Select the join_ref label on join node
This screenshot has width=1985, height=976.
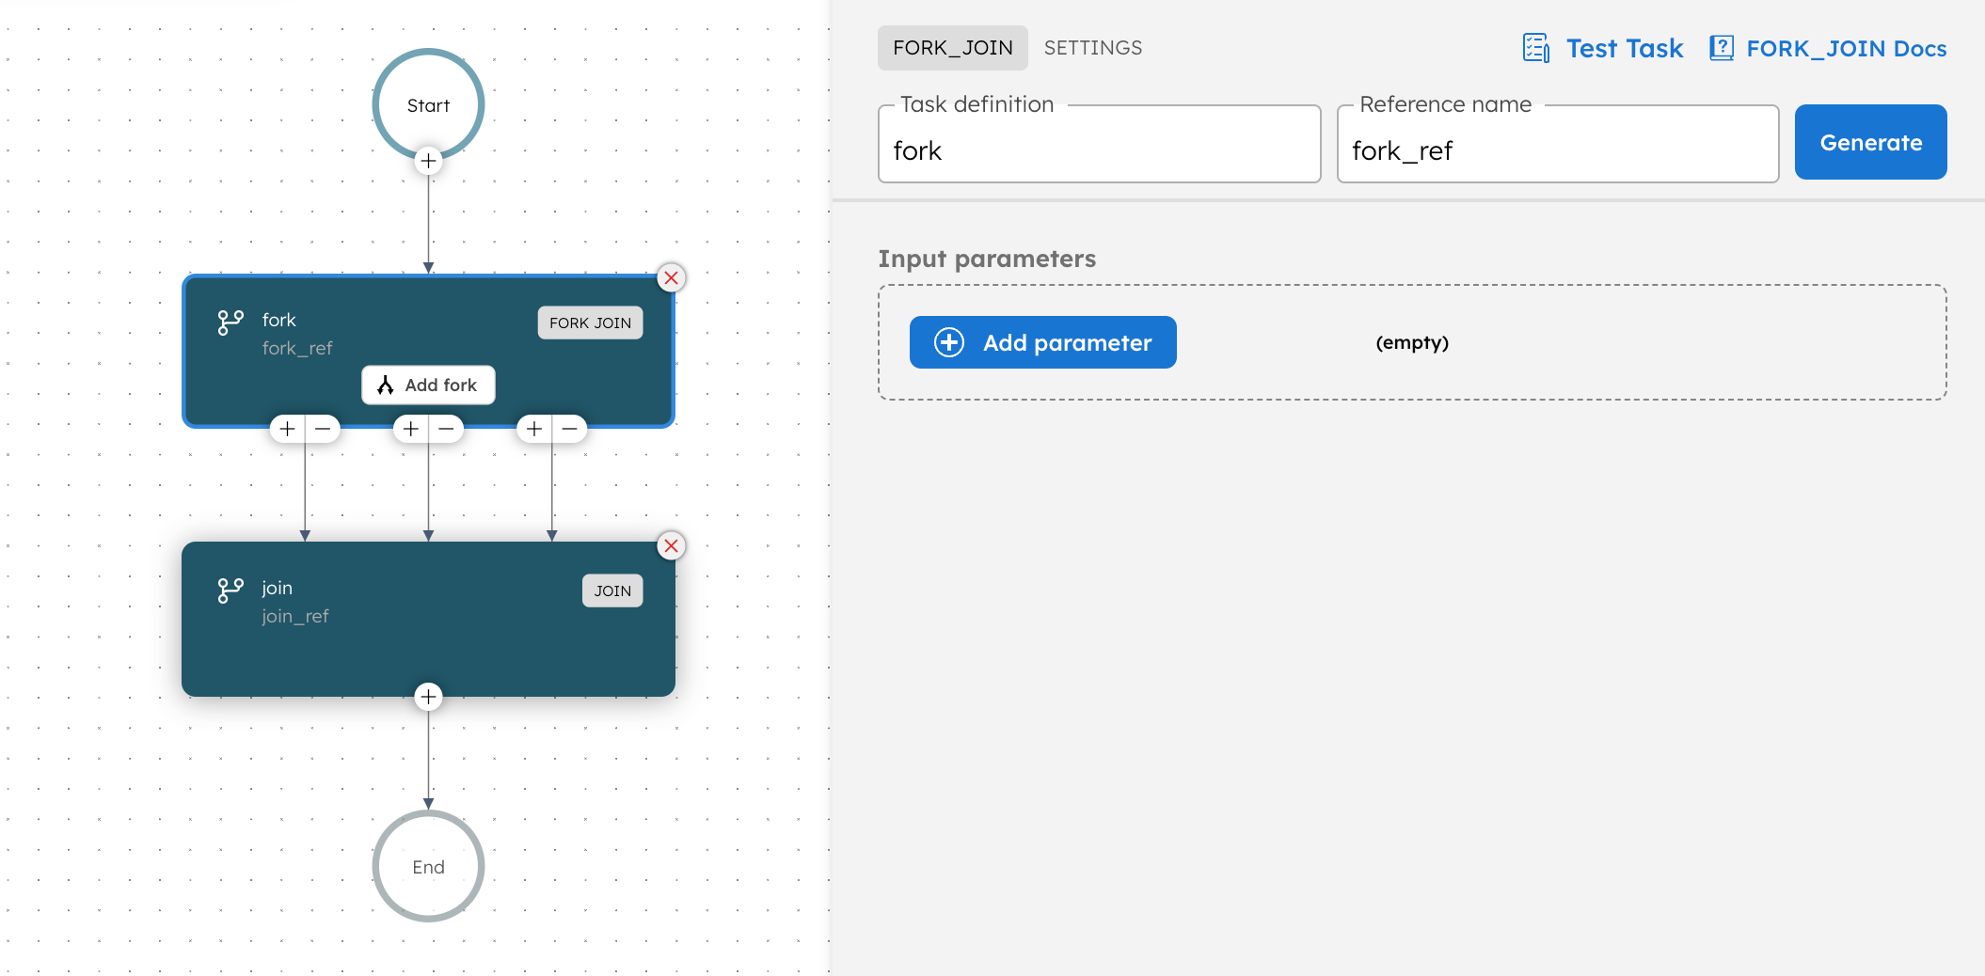295,617
